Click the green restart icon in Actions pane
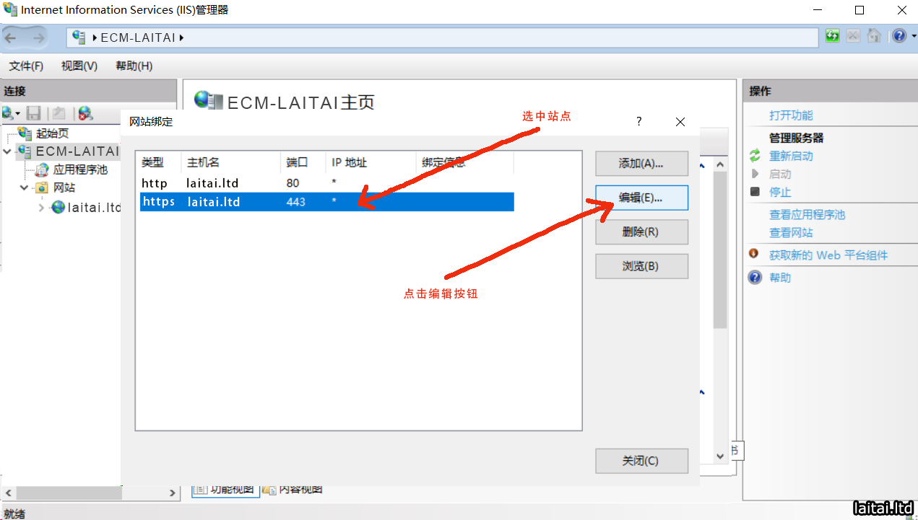This screenshot has width=918, height=520. [x=755, y=156]
